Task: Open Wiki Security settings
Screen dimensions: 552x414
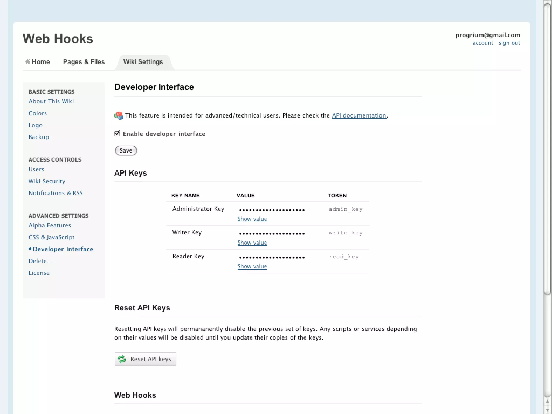Action: [x=47, y=181]
